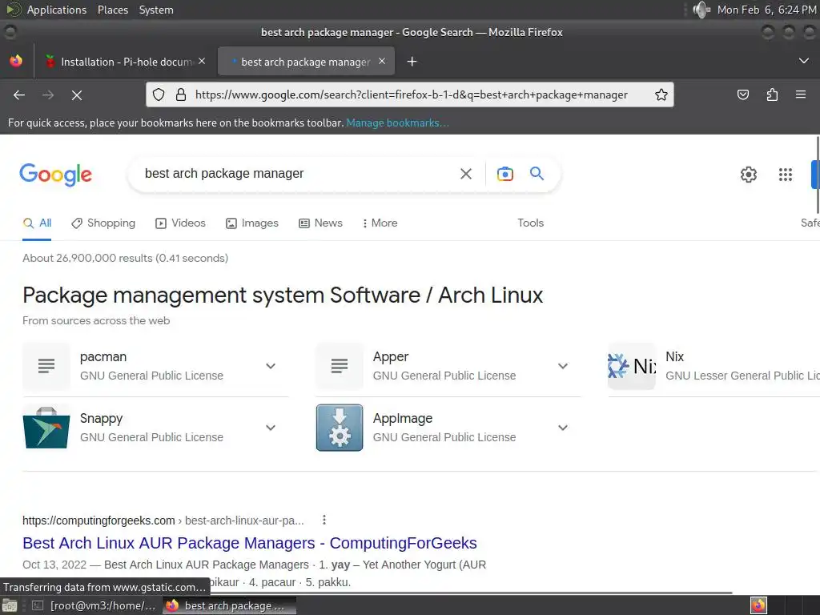Close the best arch package manager tab

tap(382, 61)
